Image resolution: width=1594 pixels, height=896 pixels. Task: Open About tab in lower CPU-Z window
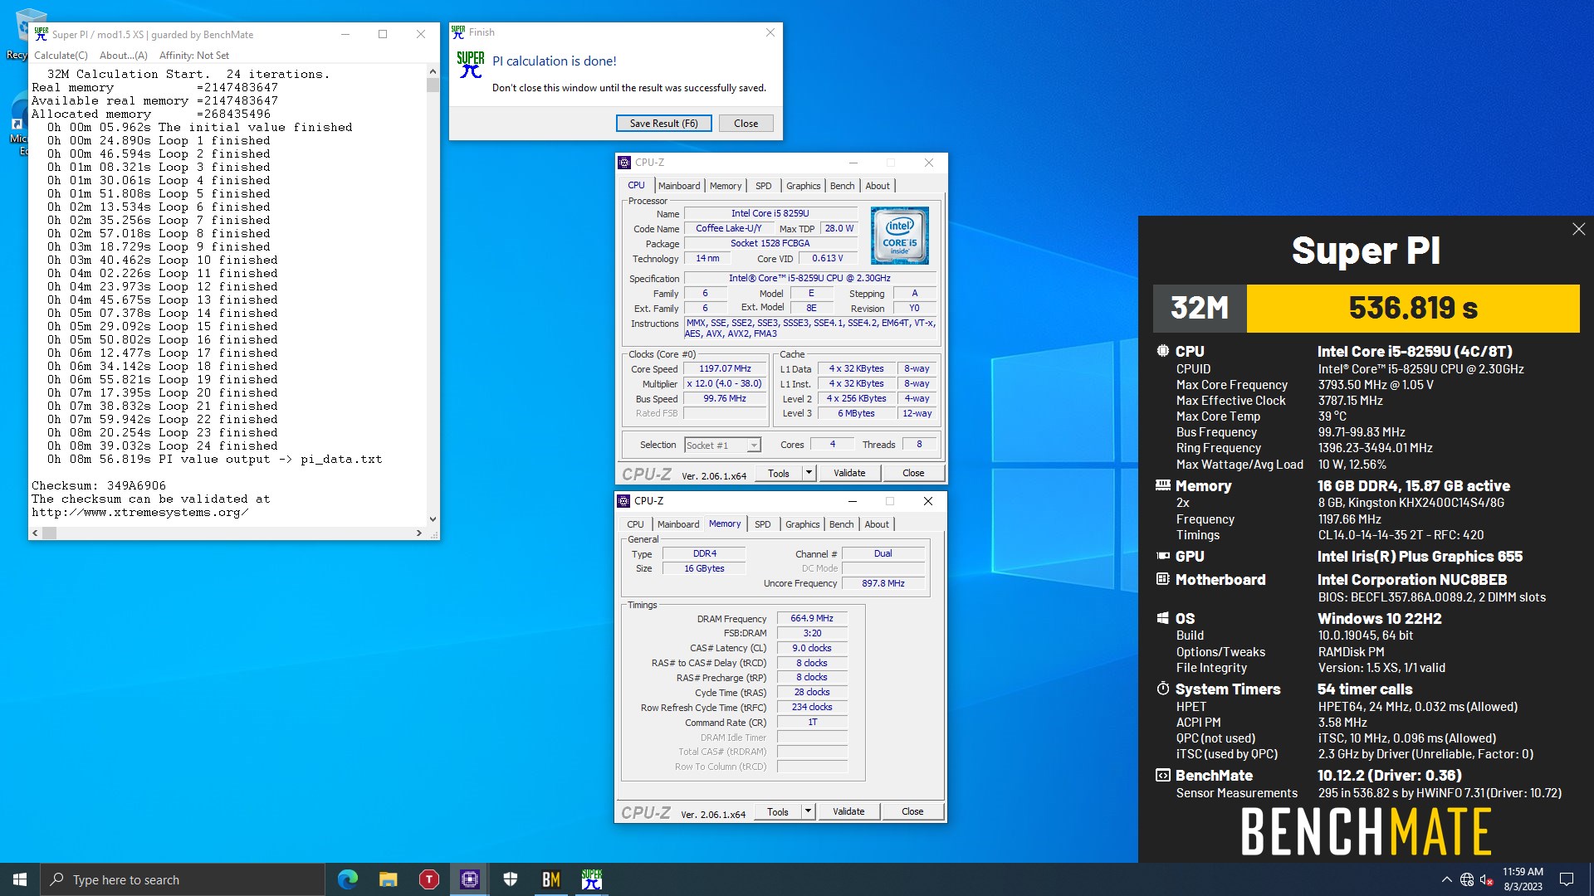[x=877, y=524]
